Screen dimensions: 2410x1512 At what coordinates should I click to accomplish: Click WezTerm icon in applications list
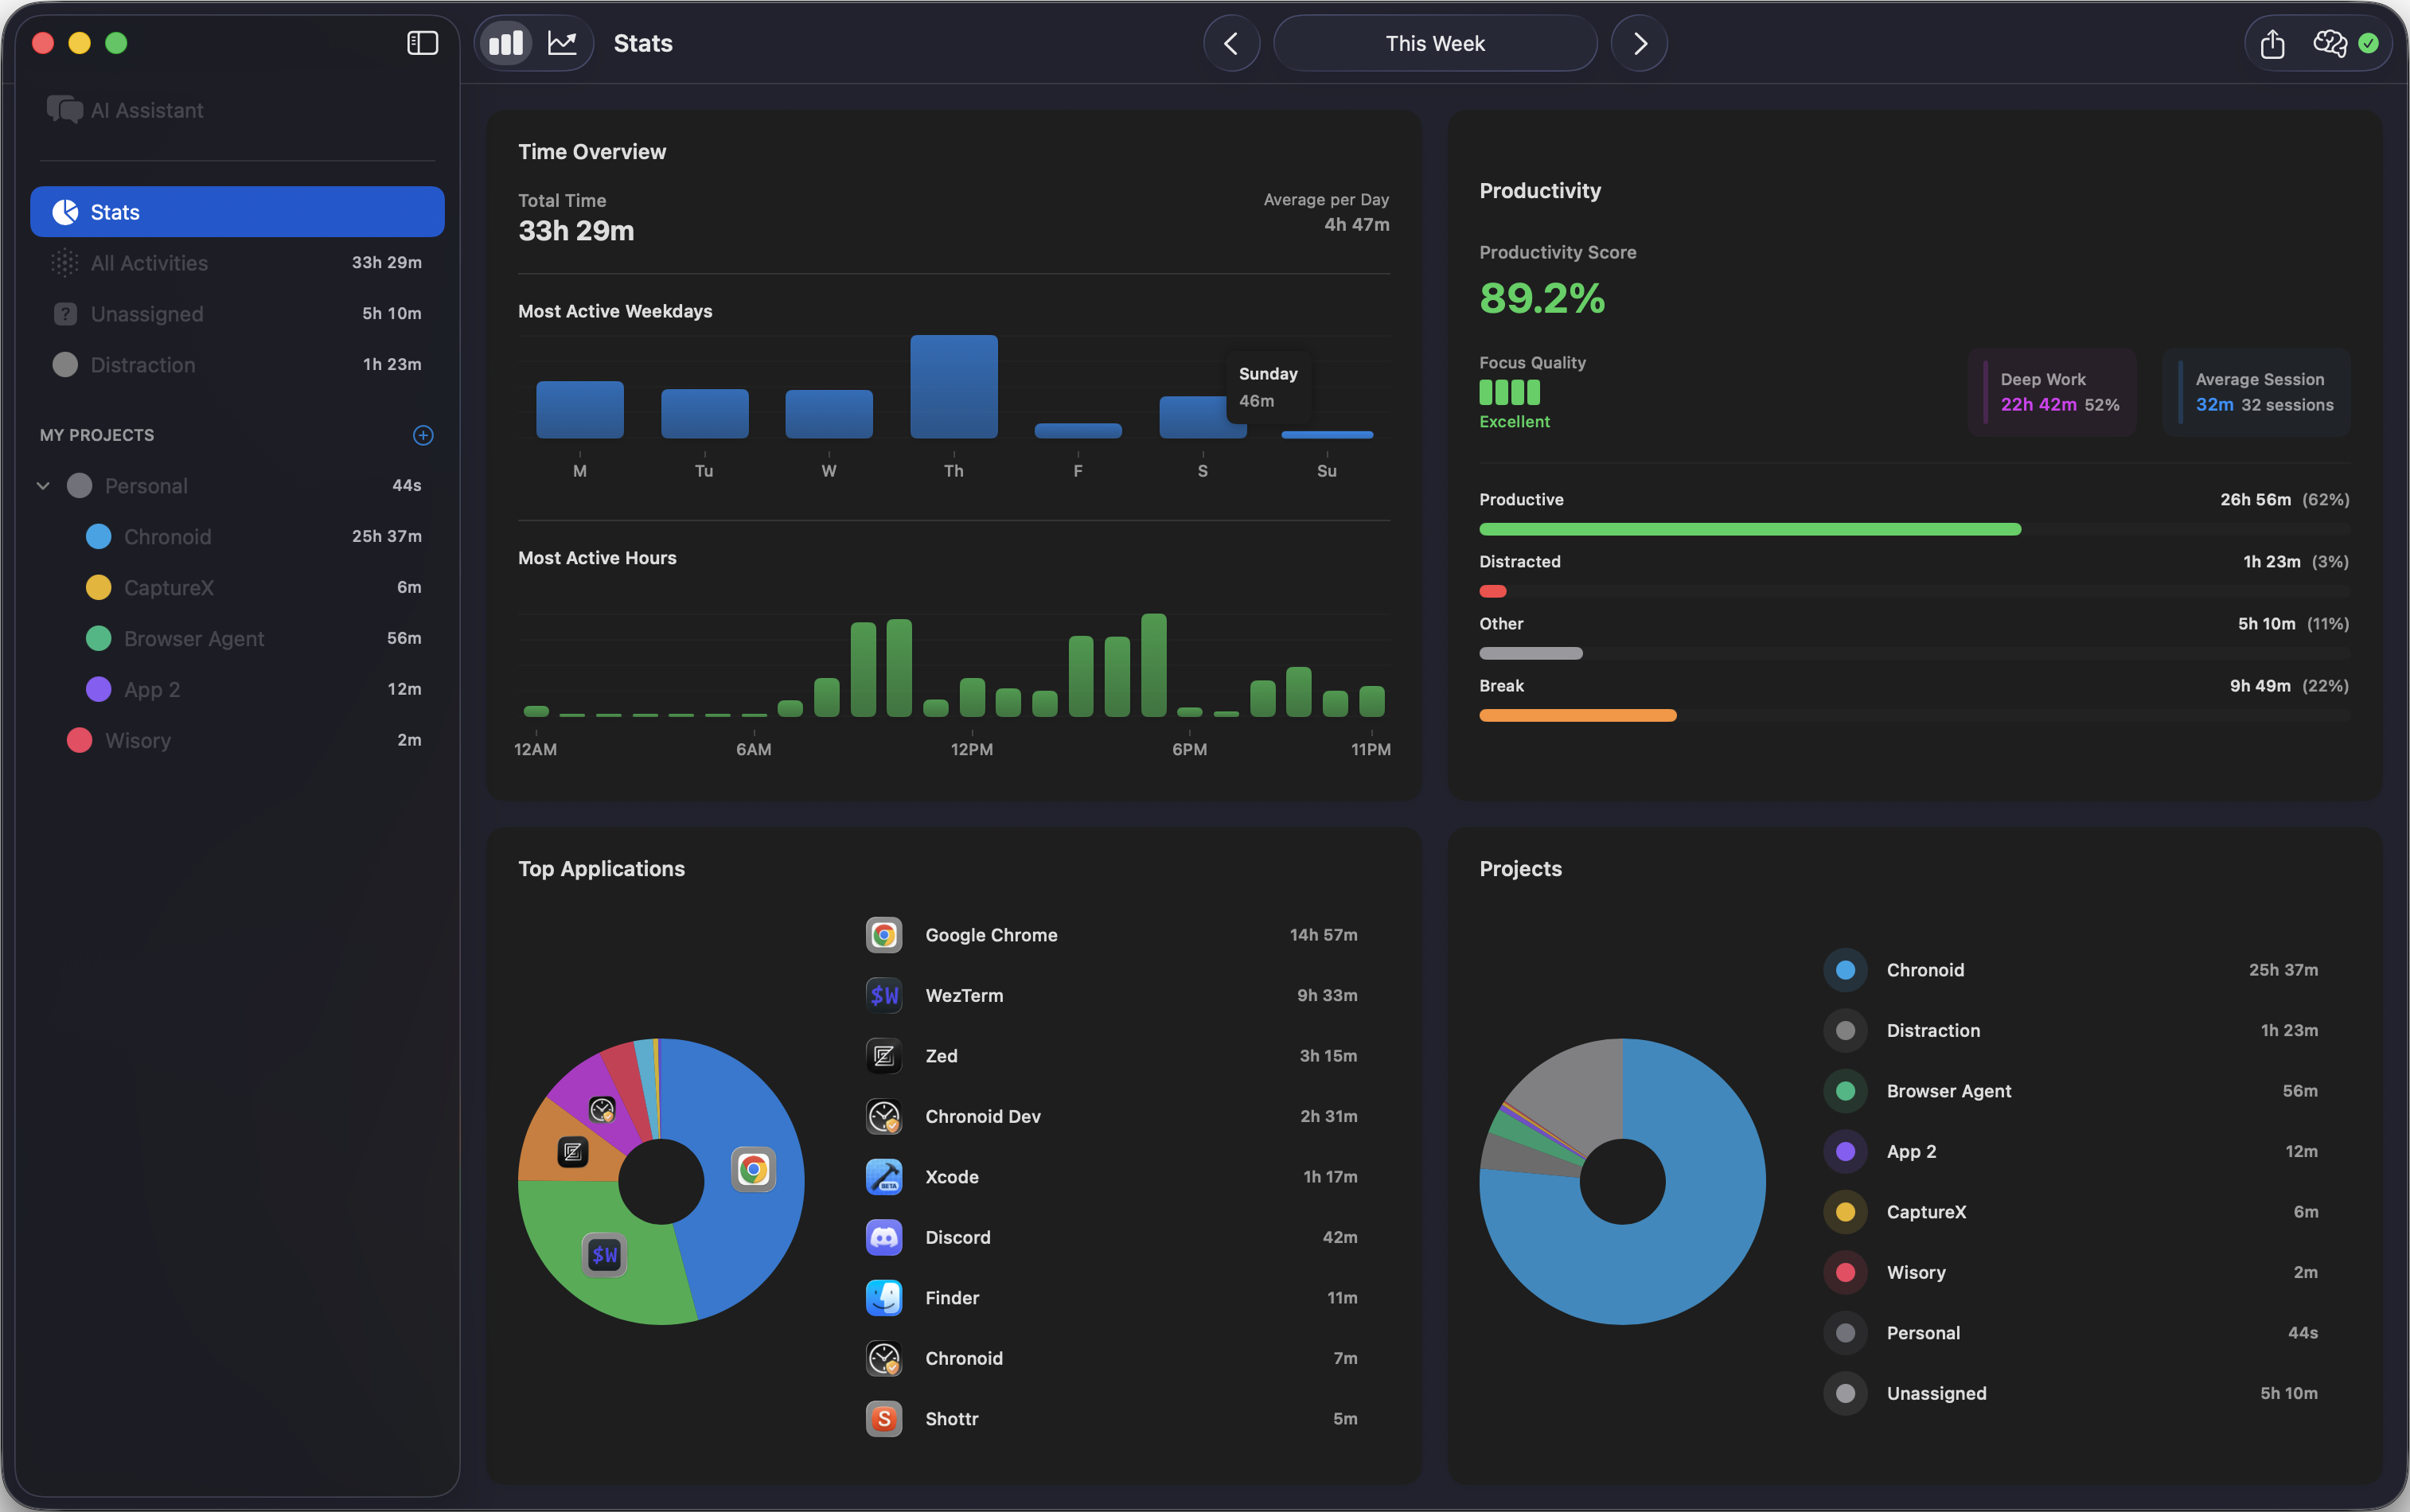(884, 995)
